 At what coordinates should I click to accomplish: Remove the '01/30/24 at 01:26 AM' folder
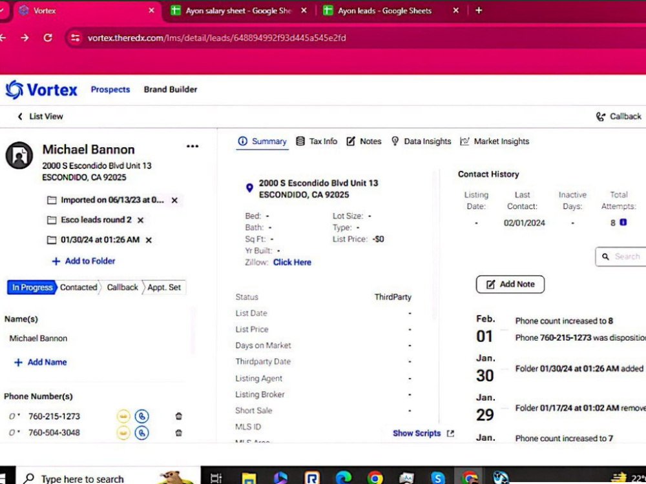point(149,240)
